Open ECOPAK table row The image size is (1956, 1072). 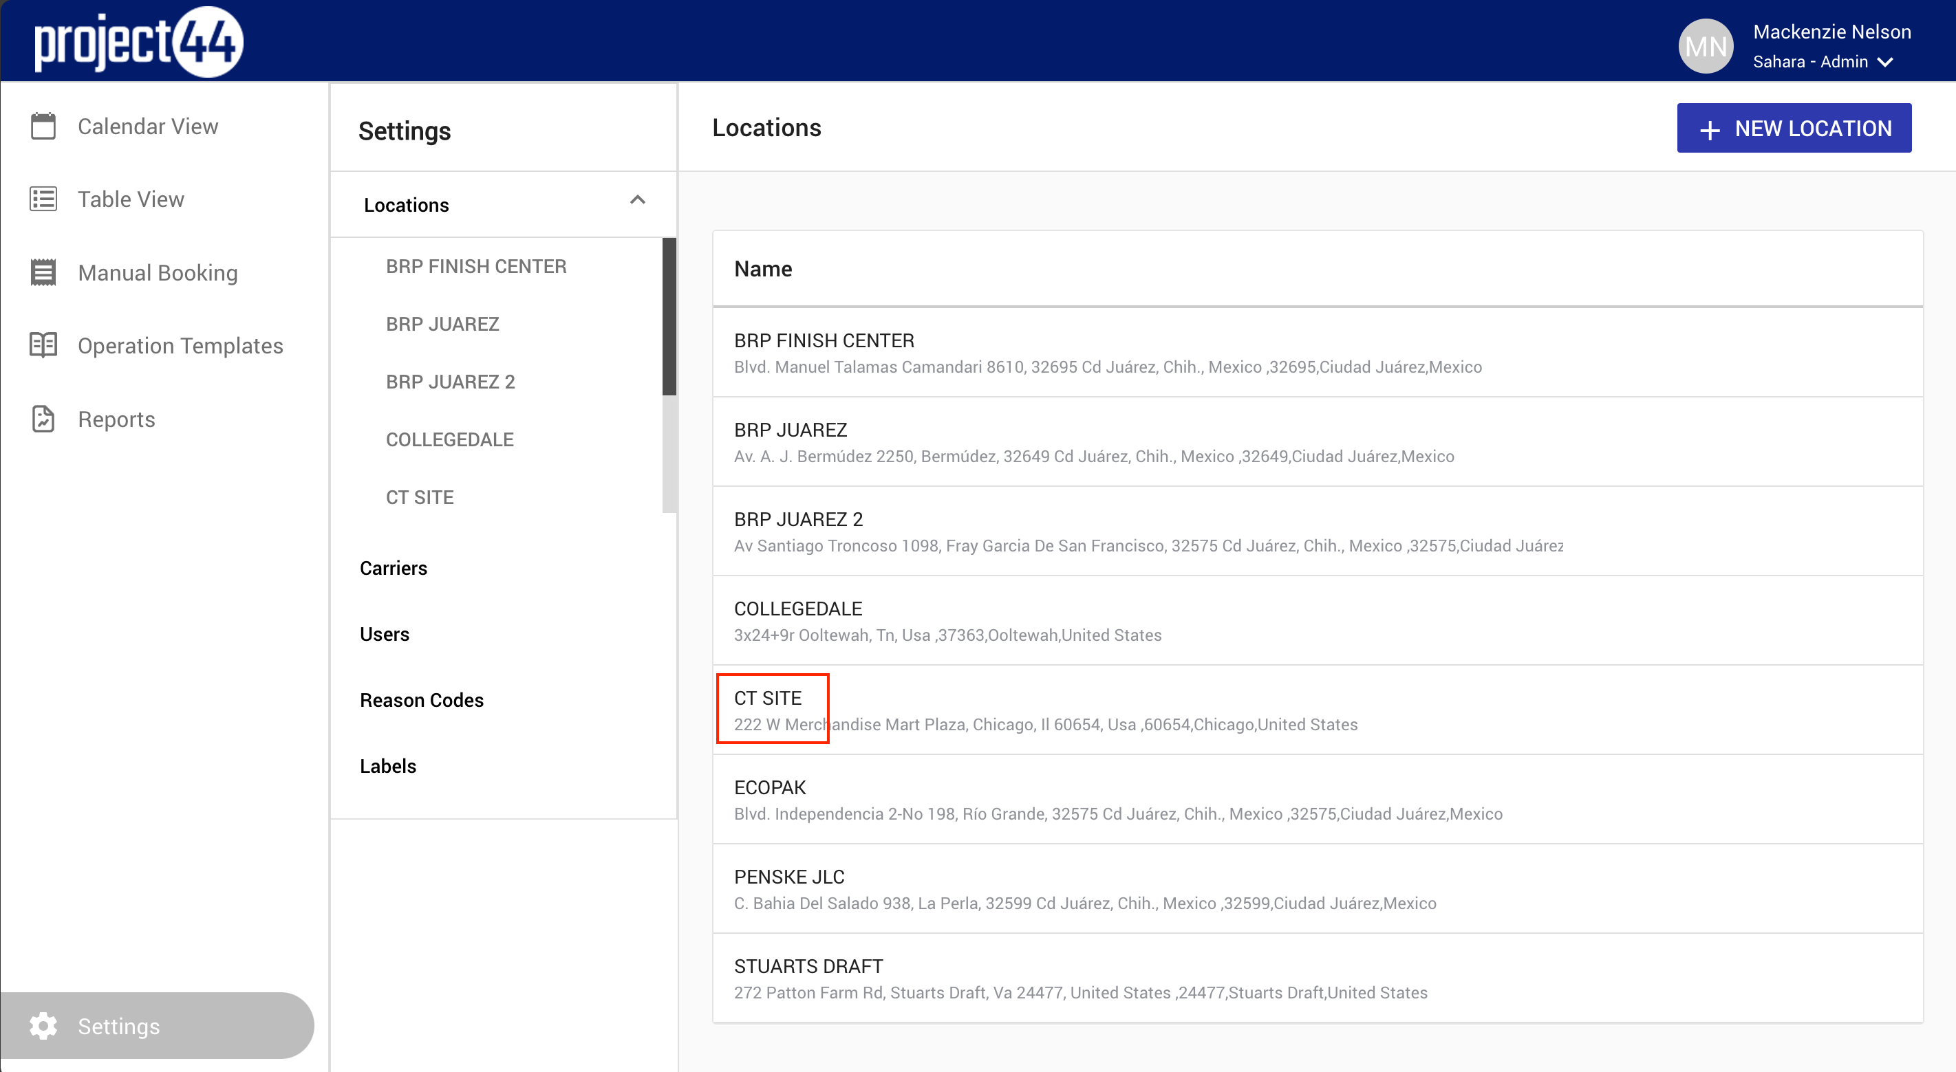[x=1318, y=800]
